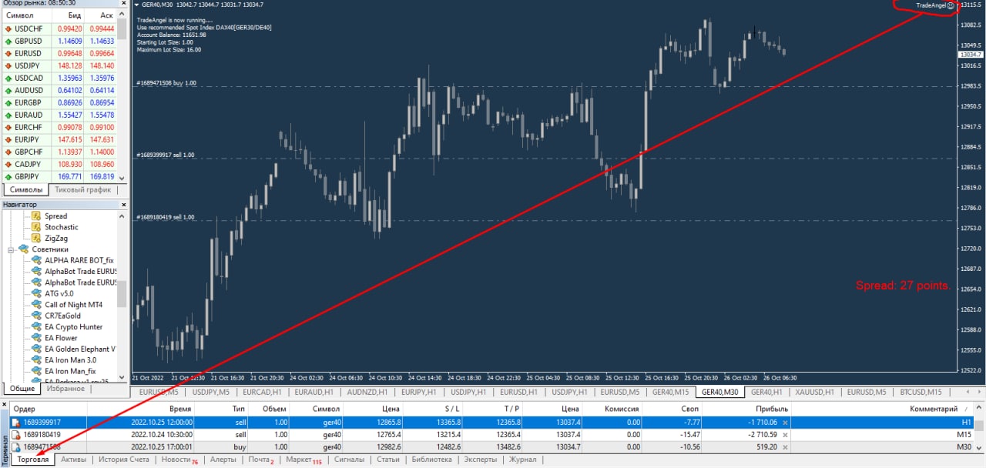Click chart label #1689471508 buy 1.00
This screenshot has height=468, width=986.
tap(166, 82)
